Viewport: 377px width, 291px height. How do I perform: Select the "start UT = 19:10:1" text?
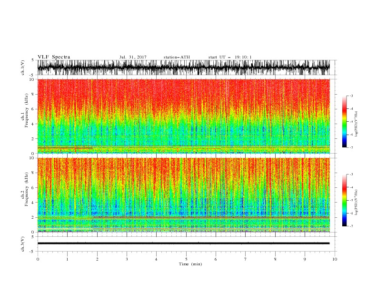pyautogui.click(x=230, y=57)
